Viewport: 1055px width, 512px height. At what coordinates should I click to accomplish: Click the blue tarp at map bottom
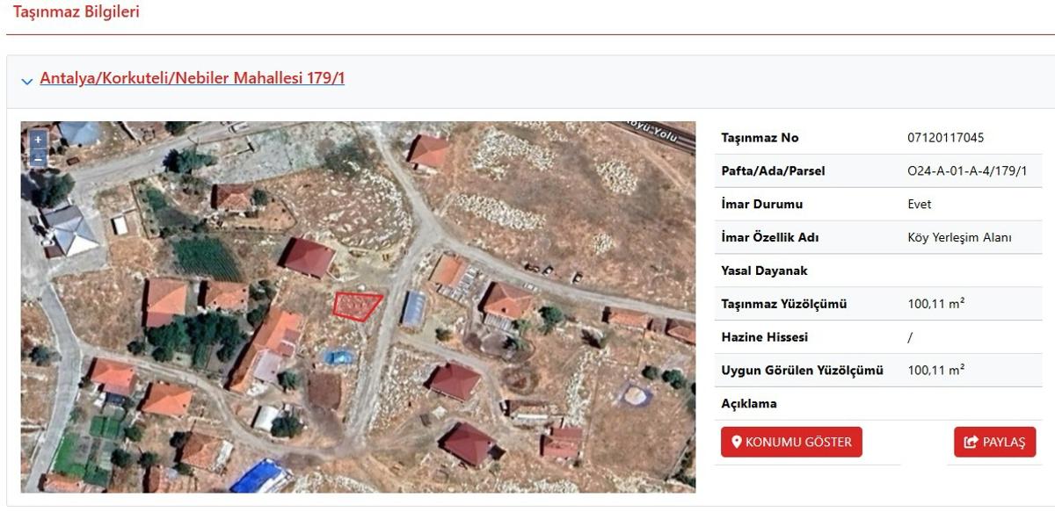tap(260, 477)
